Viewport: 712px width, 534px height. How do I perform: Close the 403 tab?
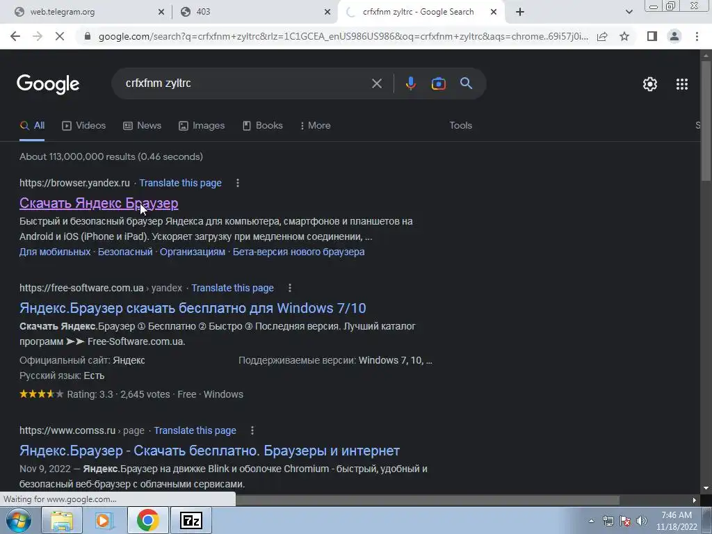click(x=327, y=12)
